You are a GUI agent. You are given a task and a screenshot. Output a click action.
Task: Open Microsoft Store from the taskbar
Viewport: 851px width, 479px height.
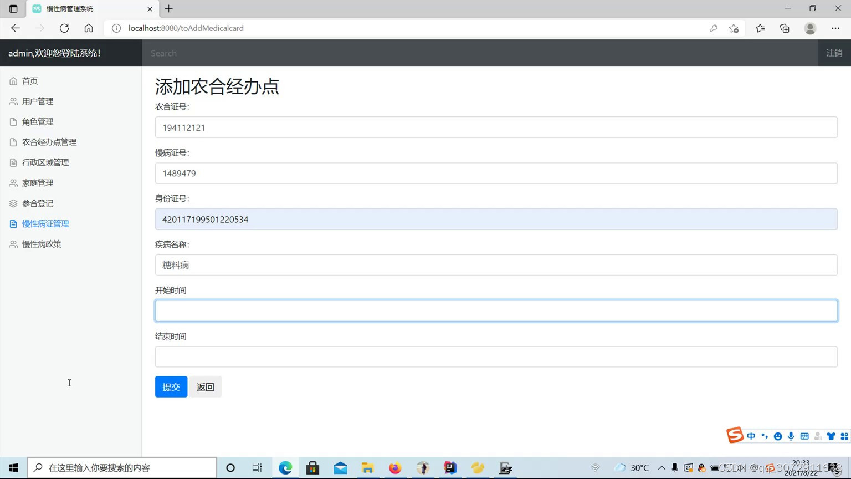coord(313,468)
